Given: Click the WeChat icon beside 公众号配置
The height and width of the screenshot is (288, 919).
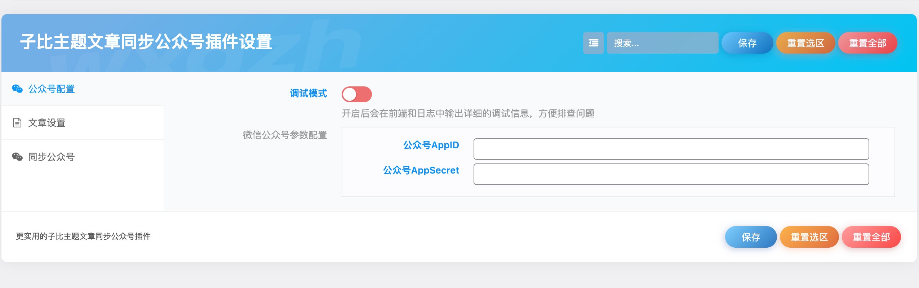Looking at the screenshot, I should point(17,89).
